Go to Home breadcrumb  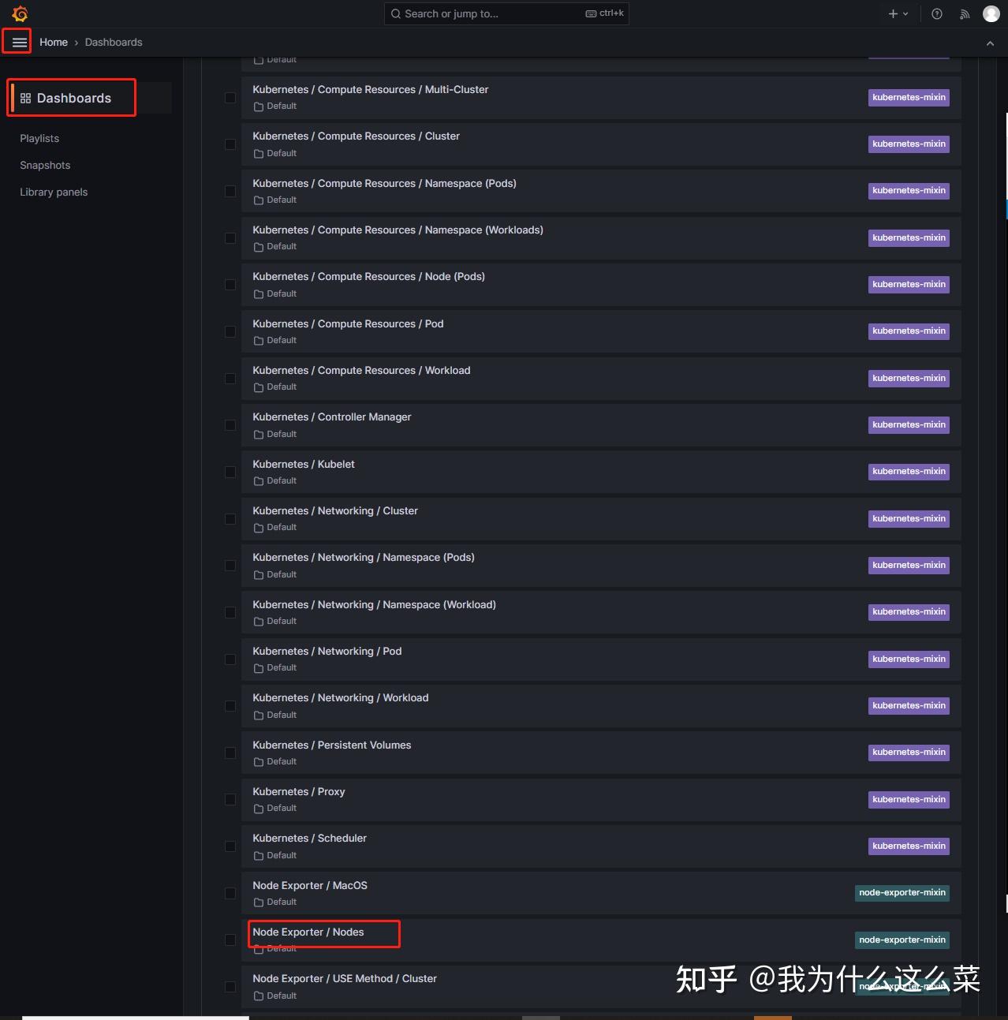tap(54, 43)
